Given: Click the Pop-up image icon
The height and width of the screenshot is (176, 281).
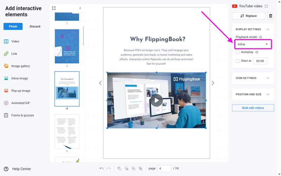Looking at the screenshot, I should point(6,91).
